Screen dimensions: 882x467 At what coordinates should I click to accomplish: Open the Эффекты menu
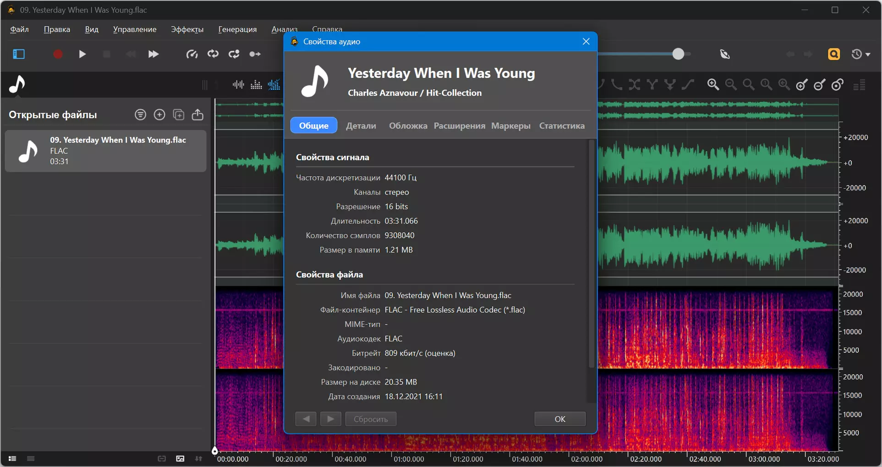tap(187, 29)
